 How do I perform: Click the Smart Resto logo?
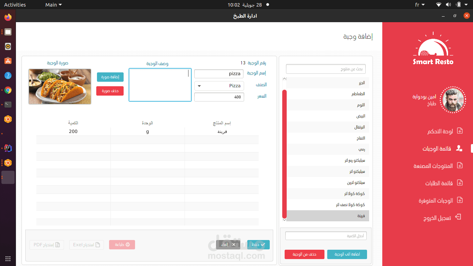click(x=433, y=48)
